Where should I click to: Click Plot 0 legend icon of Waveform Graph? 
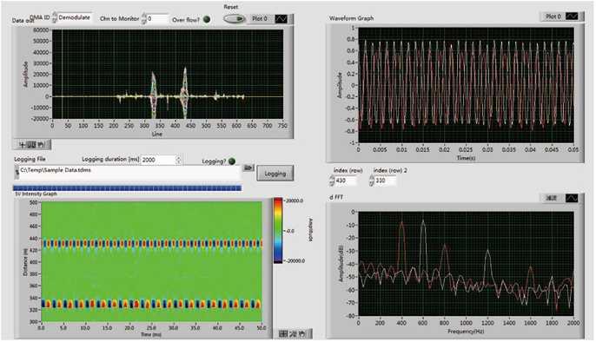click(572, 16)
